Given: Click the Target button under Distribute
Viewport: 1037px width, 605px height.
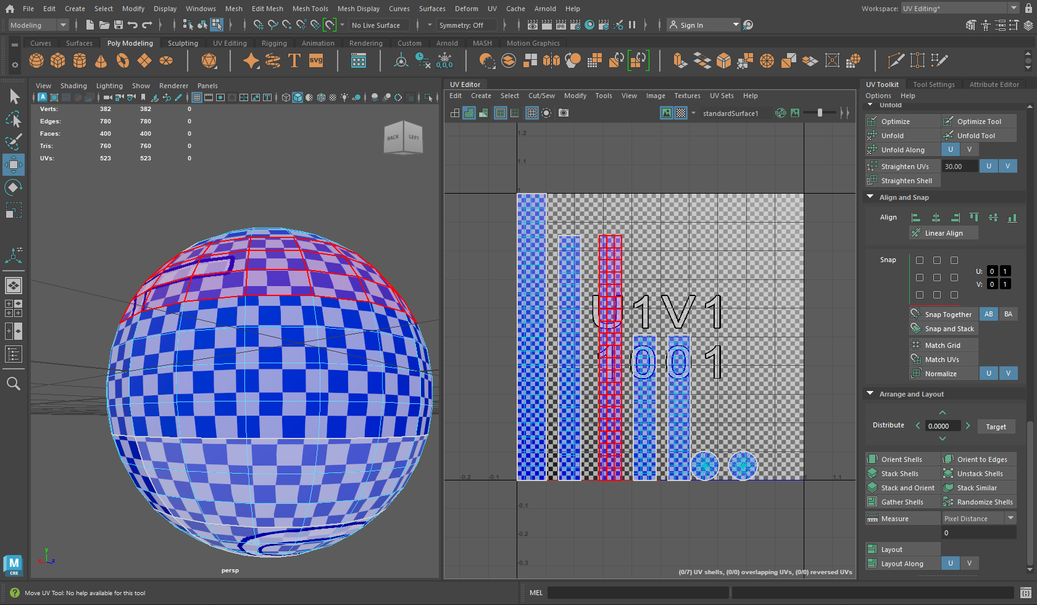Looking at the screenshot, I should tap(996, 426).
